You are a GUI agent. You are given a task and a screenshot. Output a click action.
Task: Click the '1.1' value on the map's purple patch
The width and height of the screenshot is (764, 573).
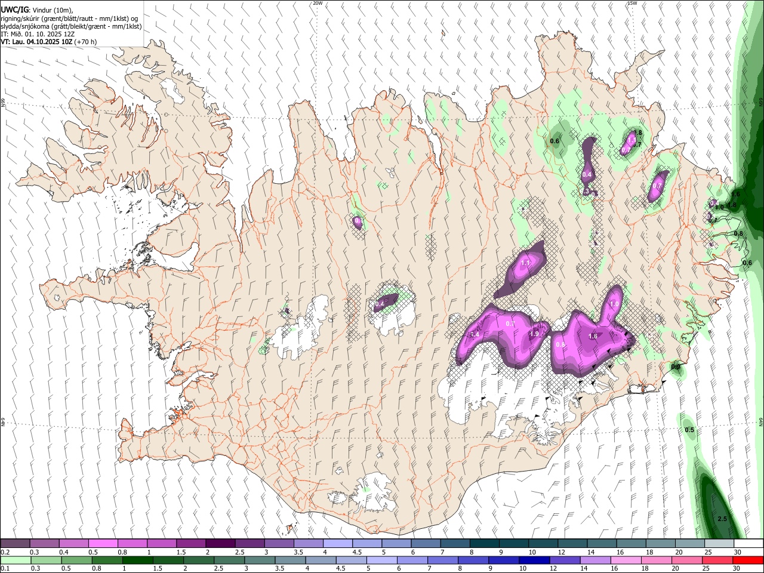pyautogui.click(x=526, y=263)
